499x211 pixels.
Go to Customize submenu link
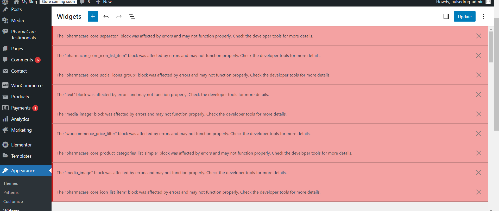coord(13,202)
